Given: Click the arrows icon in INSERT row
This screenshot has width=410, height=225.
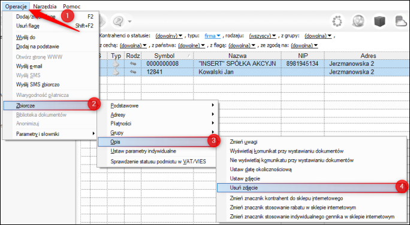Looking at the screenshot, I should point(133,63).
